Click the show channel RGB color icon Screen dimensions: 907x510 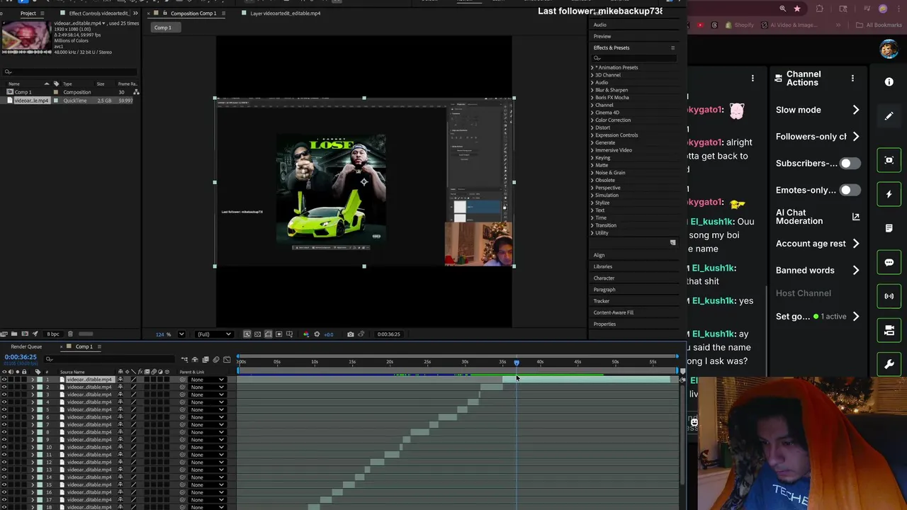pyautogui.click(x=306, y=334)
